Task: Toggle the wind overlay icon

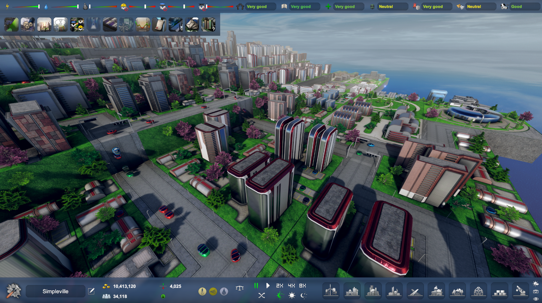Action: point(213,292)
